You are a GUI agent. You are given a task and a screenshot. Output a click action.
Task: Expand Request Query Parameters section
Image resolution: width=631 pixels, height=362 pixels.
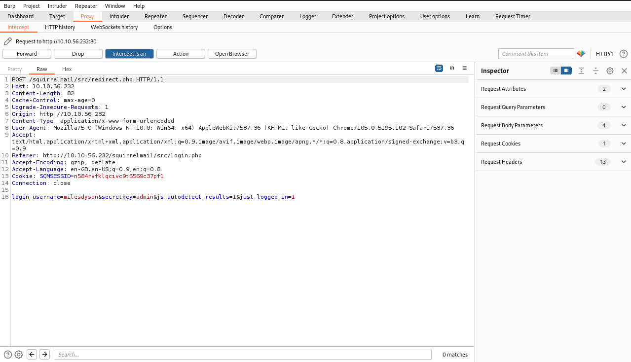tap(624, 107)
